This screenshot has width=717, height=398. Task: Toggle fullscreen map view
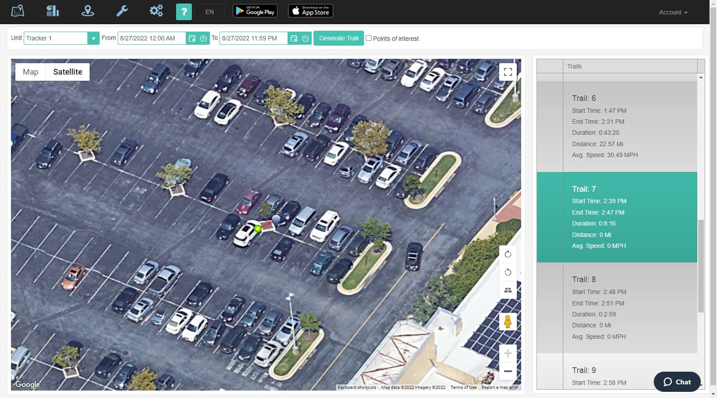coord(508,72)
